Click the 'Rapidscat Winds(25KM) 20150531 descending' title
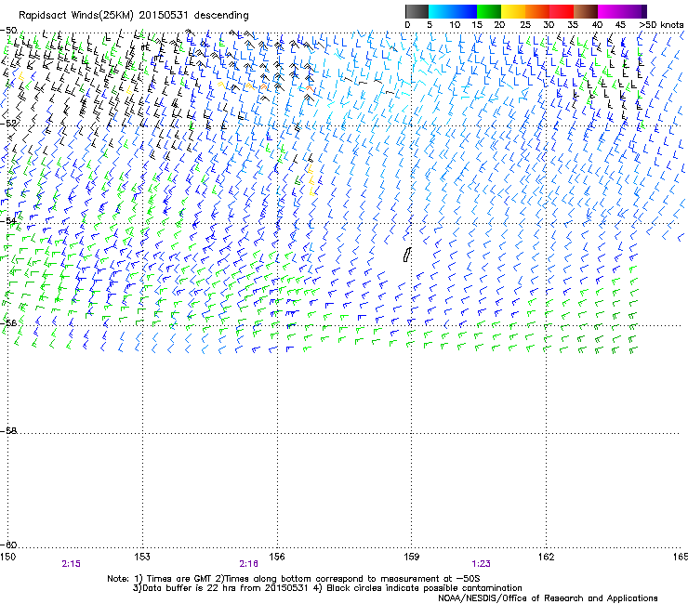This screenshot has height=604, width=688. [x=133, y=16]
